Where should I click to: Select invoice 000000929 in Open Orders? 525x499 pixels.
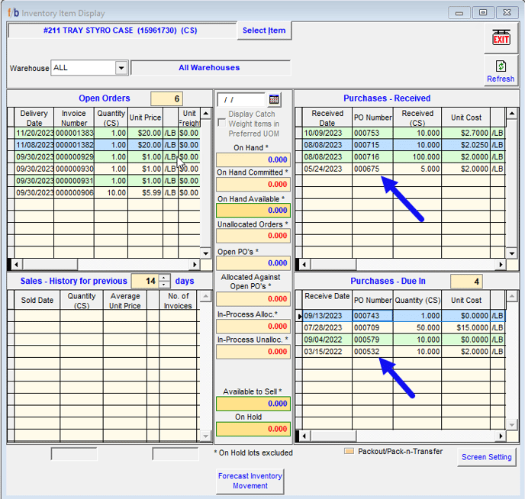click(74, 157)
